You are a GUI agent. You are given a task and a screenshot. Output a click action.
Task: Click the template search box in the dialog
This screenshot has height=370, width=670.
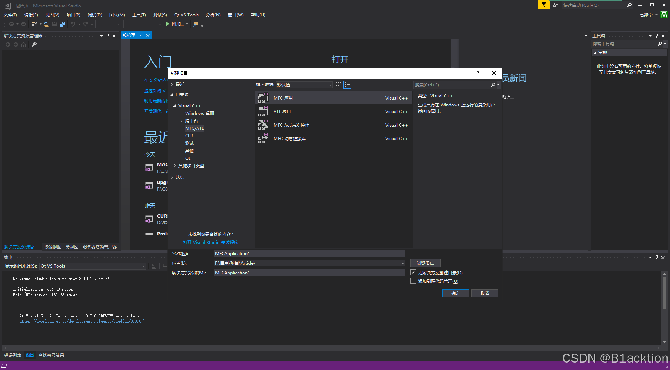click(x=452, y=85)
